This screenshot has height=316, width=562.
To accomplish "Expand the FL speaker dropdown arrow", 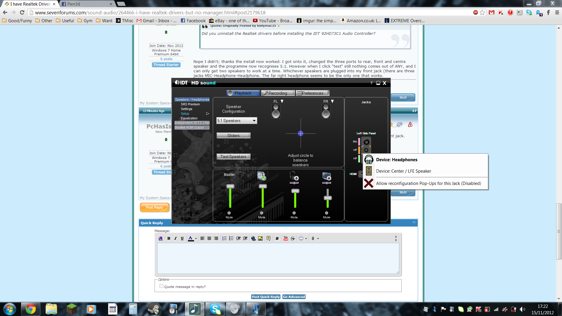I will tap(282, 101).
